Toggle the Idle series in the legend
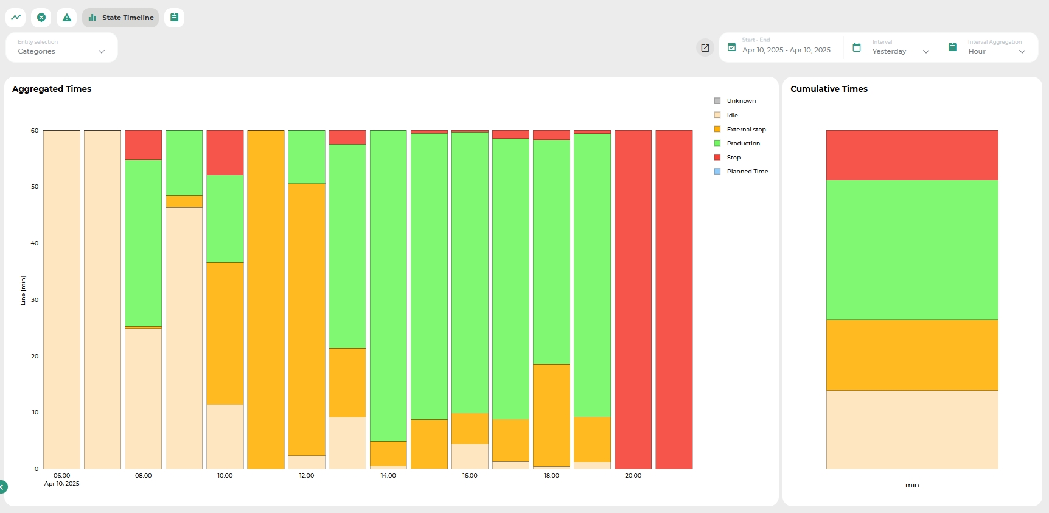This screenshot has width=1049, height=513. (732, 116)
